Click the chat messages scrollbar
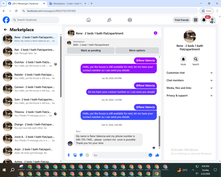The image size is (221, 177). pos(159,131)
